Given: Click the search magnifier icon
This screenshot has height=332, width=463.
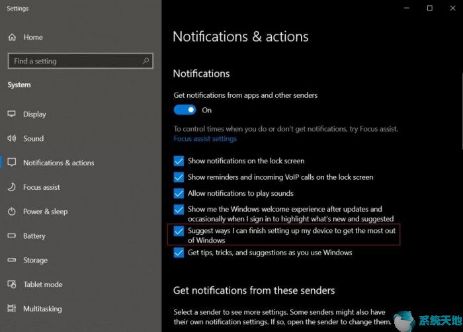Looking at the screenshot, I should point(146,61).
